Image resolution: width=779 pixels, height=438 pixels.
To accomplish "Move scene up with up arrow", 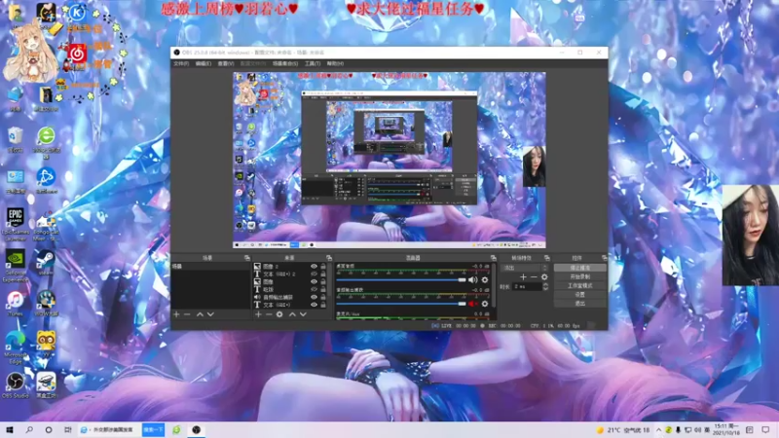I will [x=200, y=314].
